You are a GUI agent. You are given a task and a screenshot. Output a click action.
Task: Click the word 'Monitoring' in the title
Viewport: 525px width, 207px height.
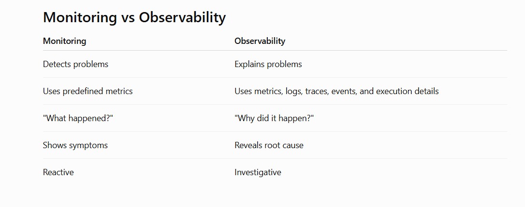coord(80,17)
